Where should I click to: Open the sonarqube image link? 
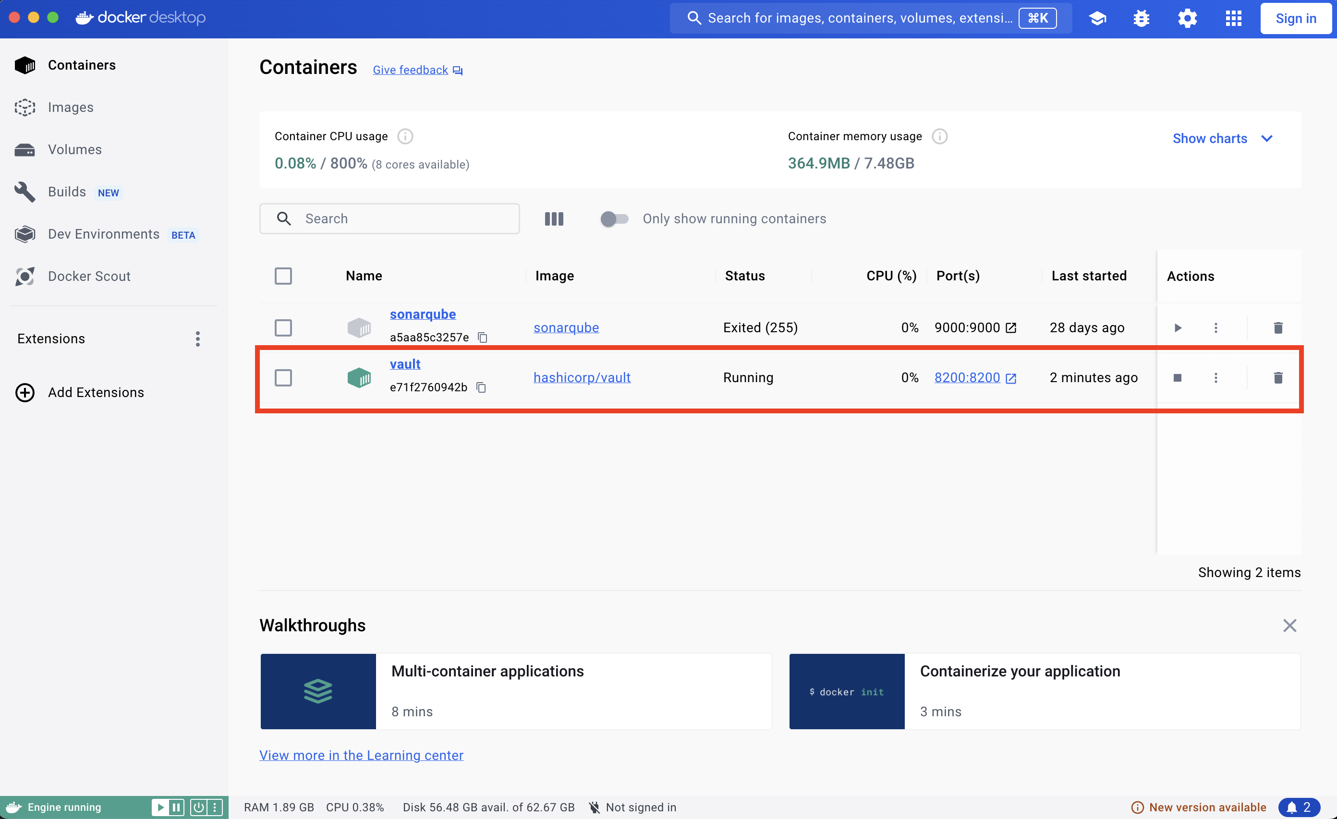click(566, 327)
